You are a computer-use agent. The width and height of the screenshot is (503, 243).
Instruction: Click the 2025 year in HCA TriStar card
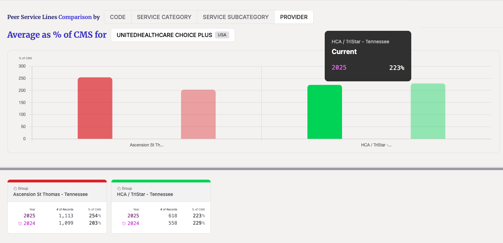pyautogui.click(x=133, y=216)
